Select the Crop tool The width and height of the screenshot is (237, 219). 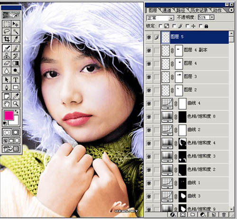point(7,39)
